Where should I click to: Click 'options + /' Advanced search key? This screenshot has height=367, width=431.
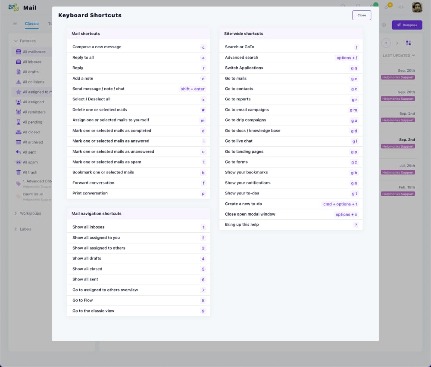[347, 58]
